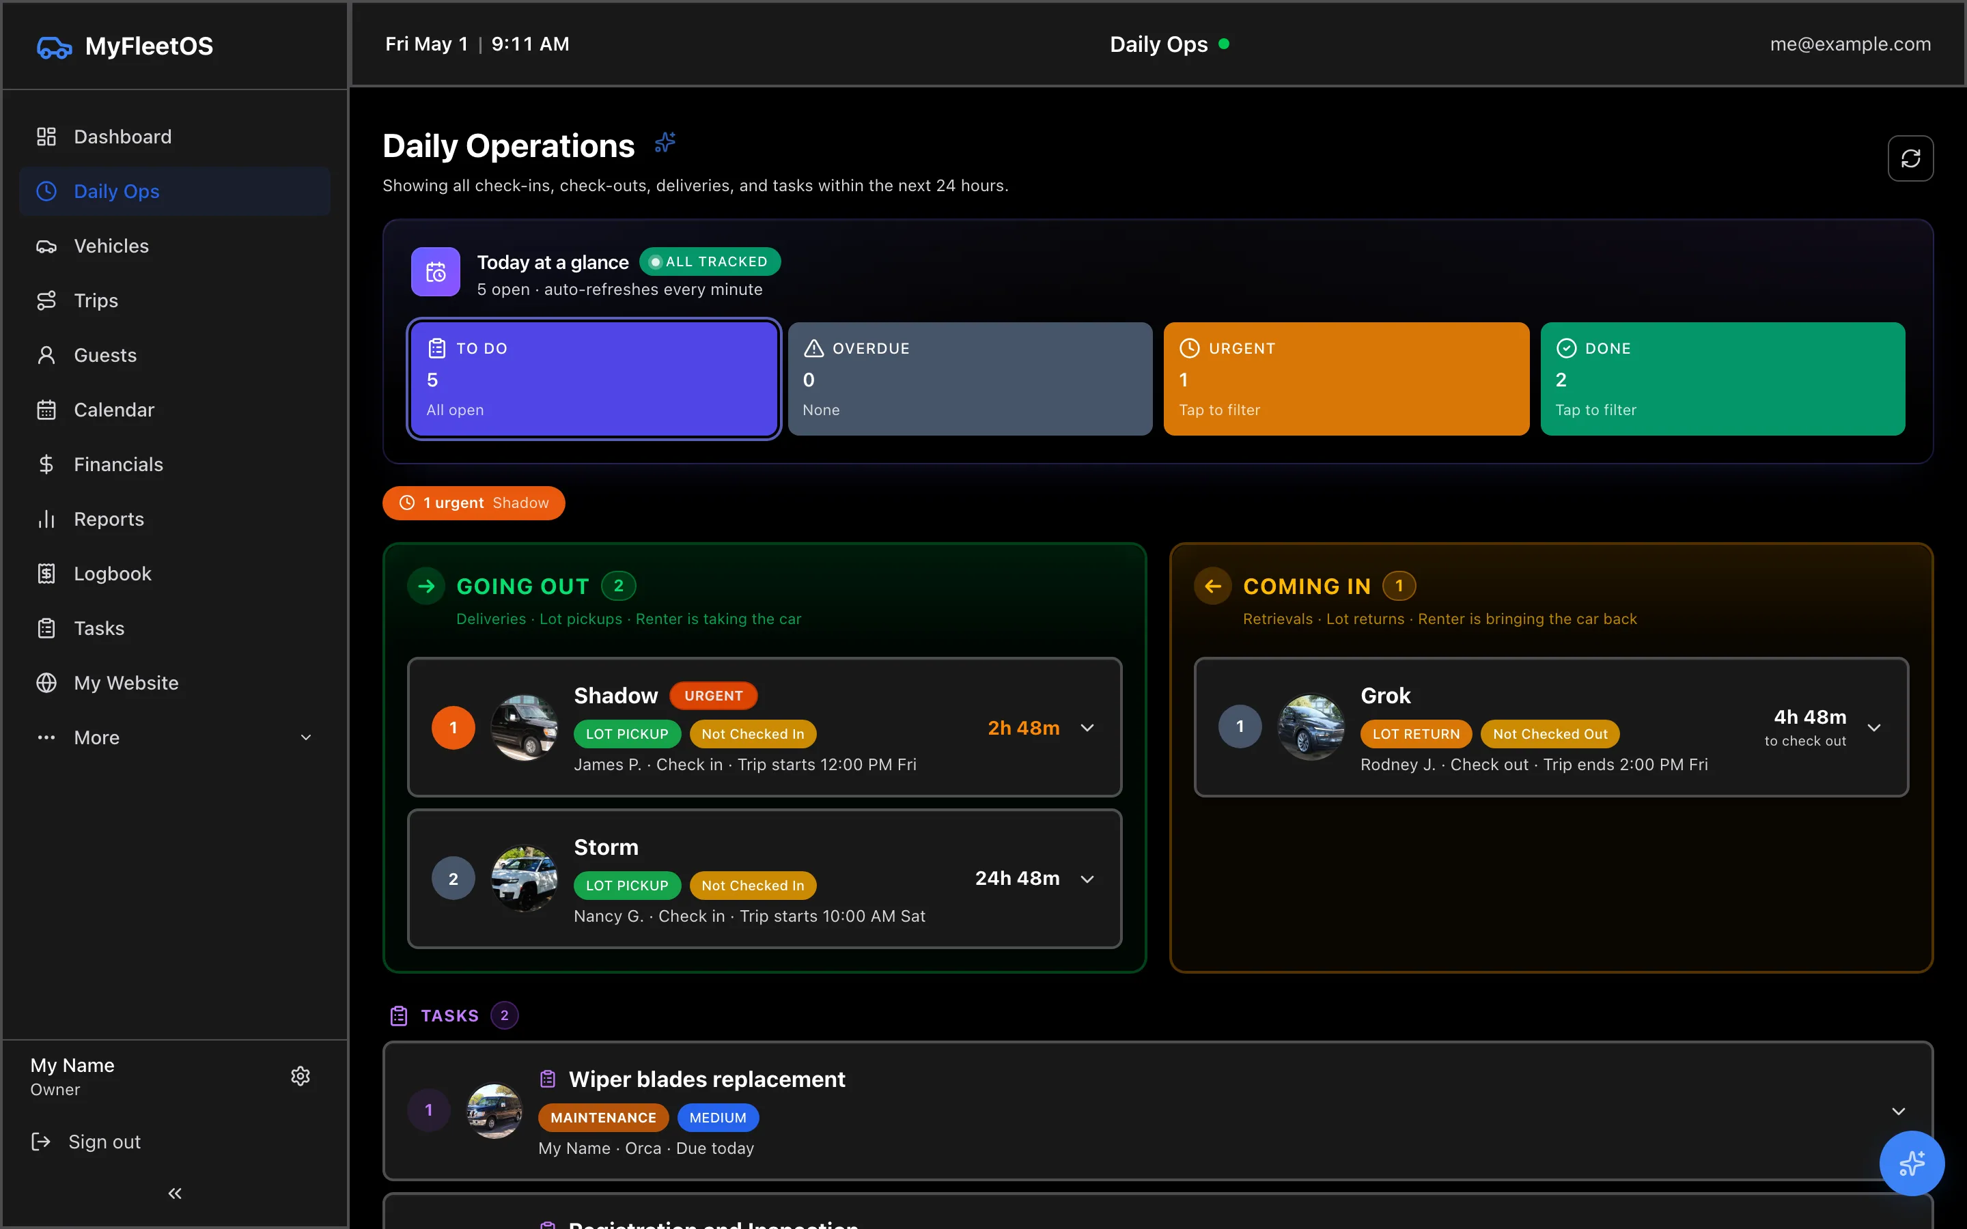Collapse the sidebar with double chevron

(x=175, y=1193)
